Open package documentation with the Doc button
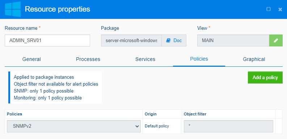The width and height of the screenshot is (287, 139). [x=174, y=40]
